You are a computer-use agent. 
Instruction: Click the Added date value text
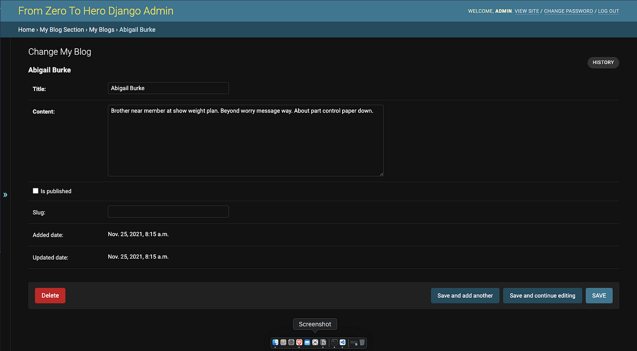click(138, 234)
